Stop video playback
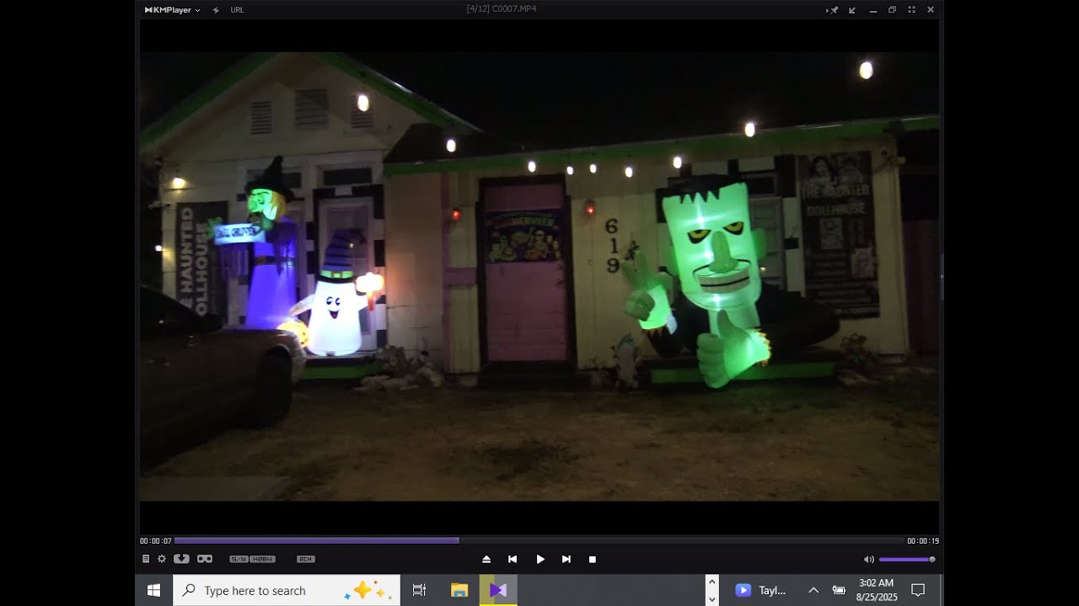The width and height of the screenshot is (1079, 606). (593, 559)
